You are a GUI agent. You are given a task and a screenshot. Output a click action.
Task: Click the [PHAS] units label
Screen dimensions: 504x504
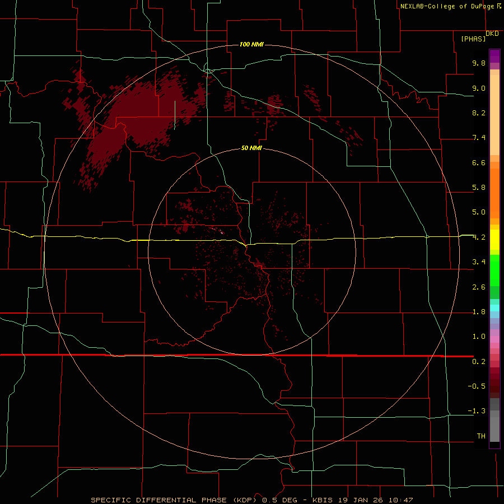coord(473,39)
